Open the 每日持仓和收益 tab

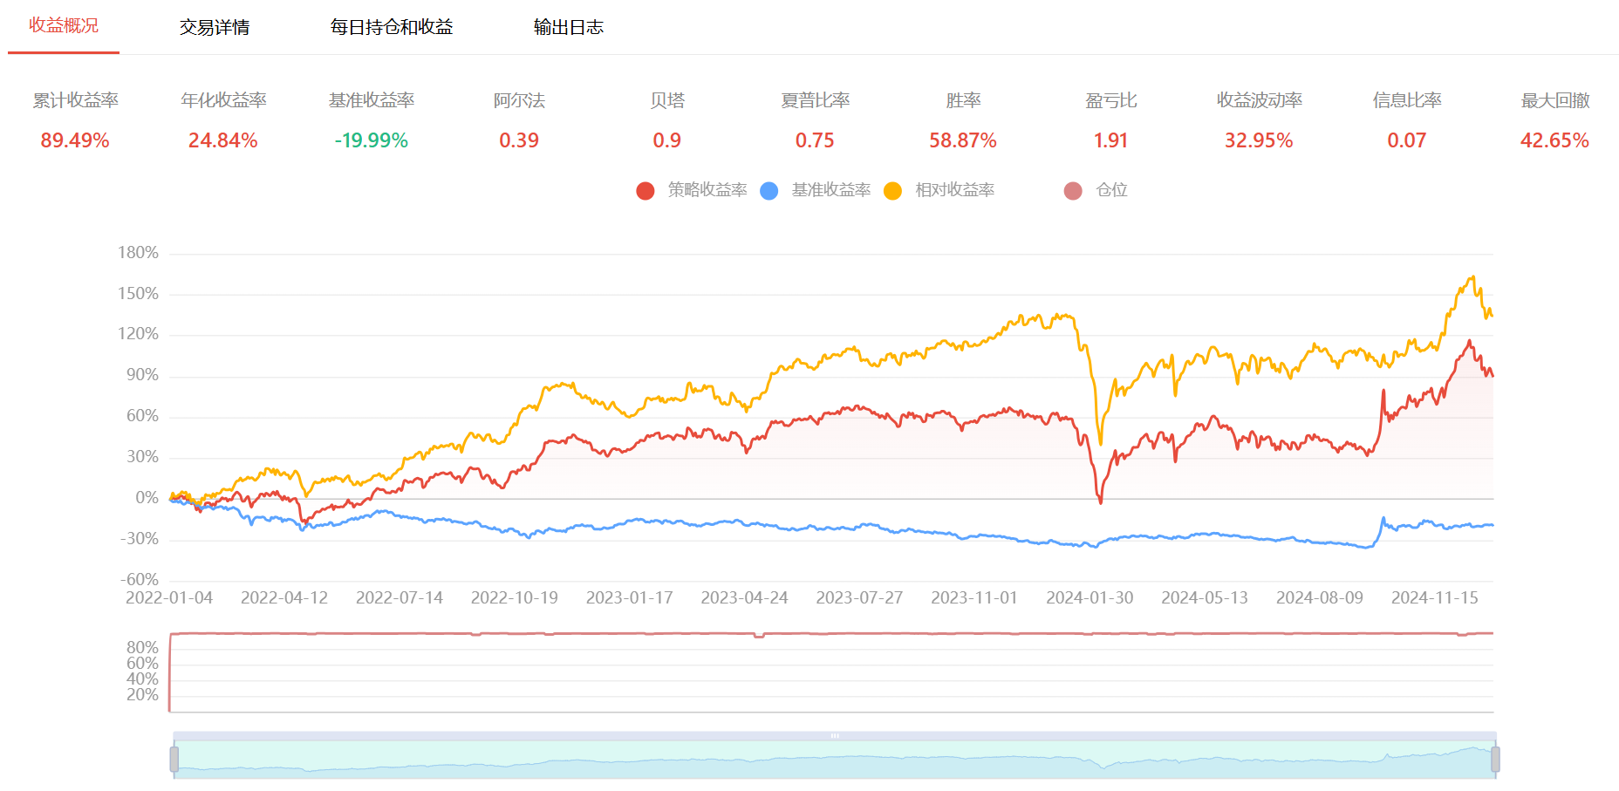(392, 27)
